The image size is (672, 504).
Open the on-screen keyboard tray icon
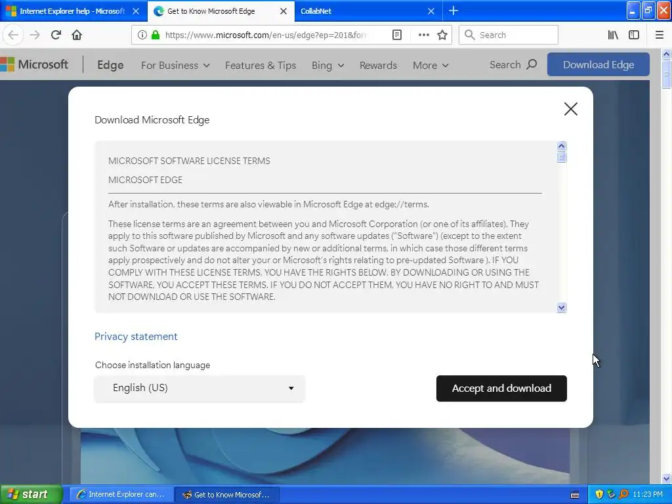tap(575, 495)
